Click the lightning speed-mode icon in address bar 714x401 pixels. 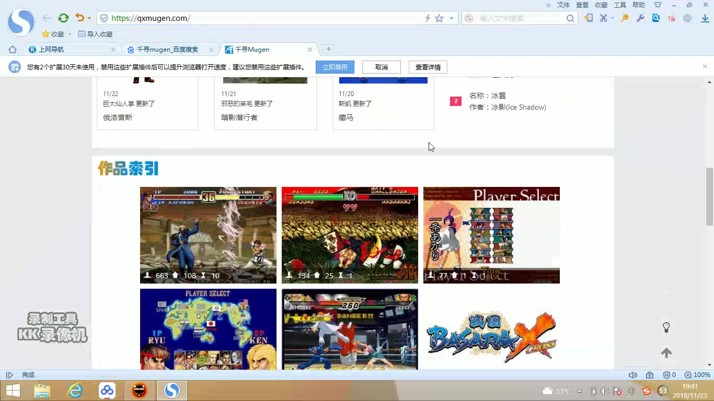(428, 18)
